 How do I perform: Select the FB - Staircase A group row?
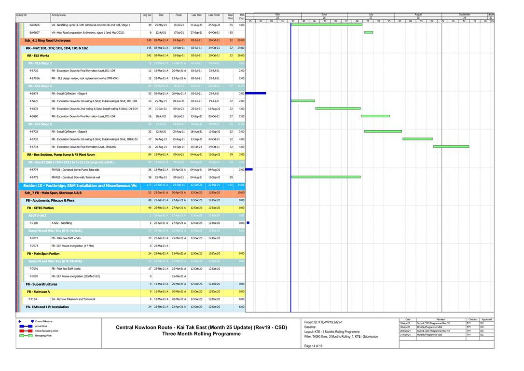(38, 291)
